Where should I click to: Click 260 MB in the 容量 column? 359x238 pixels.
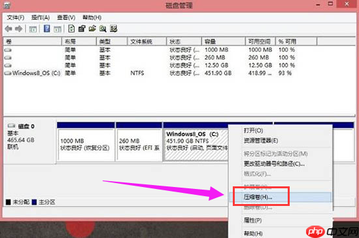tap(214, 58)
